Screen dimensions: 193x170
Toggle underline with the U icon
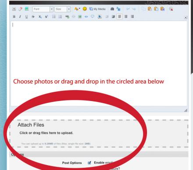pos(26,17)
